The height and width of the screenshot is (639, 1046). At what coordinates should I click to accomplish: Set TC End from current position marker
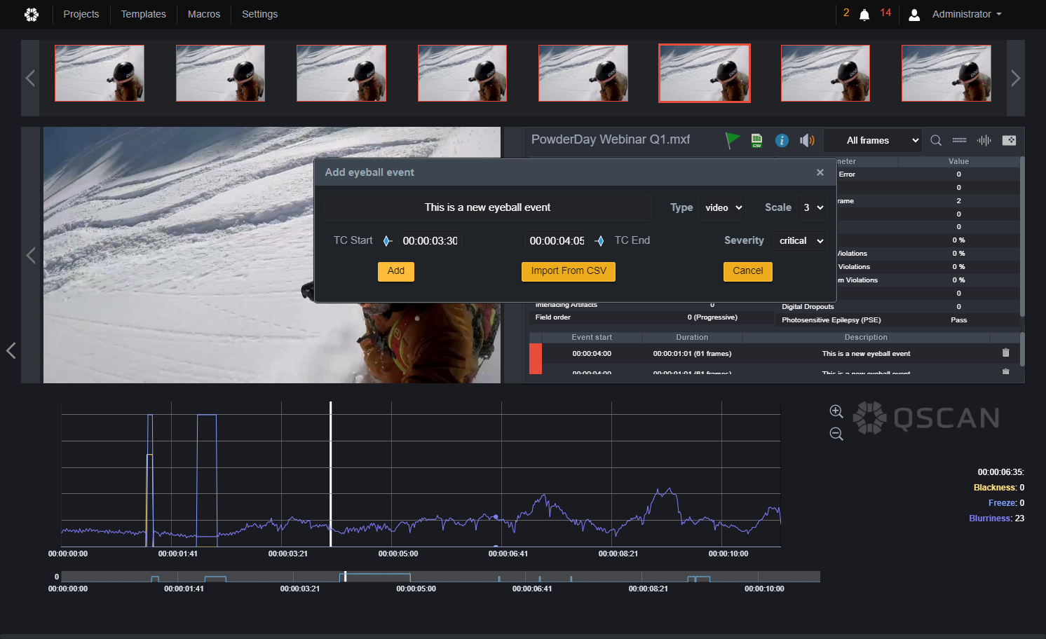599,241
